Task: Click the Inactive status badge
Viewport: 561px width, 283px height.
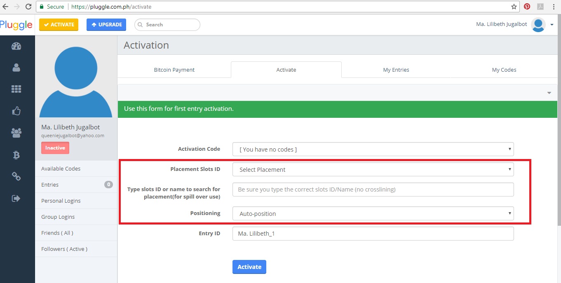Action: click(55, 148)
